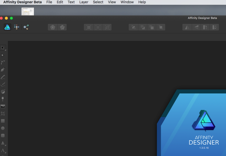Click Rotate Counter-clockwise button

coord(205,27)
